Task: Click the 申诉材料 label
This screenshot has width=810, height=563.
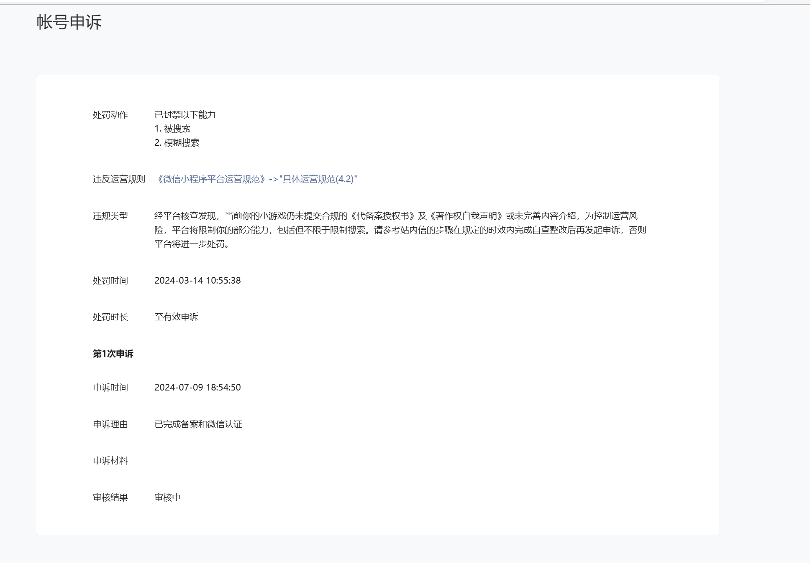Action: 110,461
